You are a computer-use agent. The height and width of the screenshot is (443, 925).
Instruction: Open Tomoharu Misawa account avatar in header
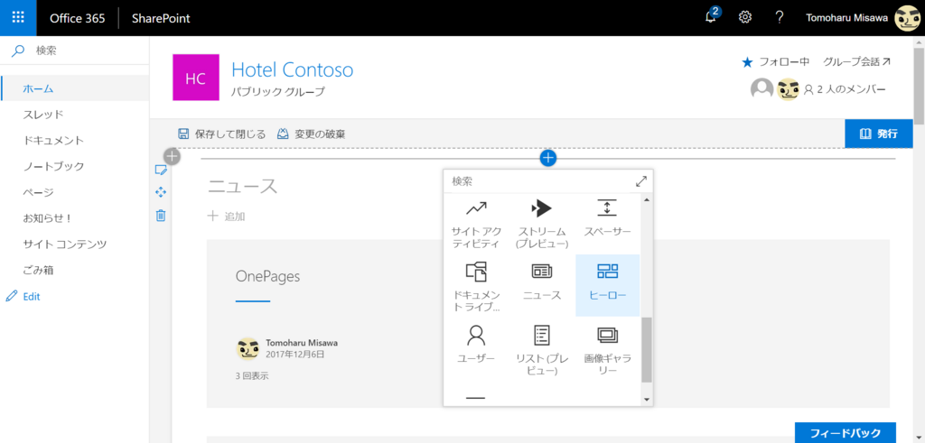click(x=907, y=18)
